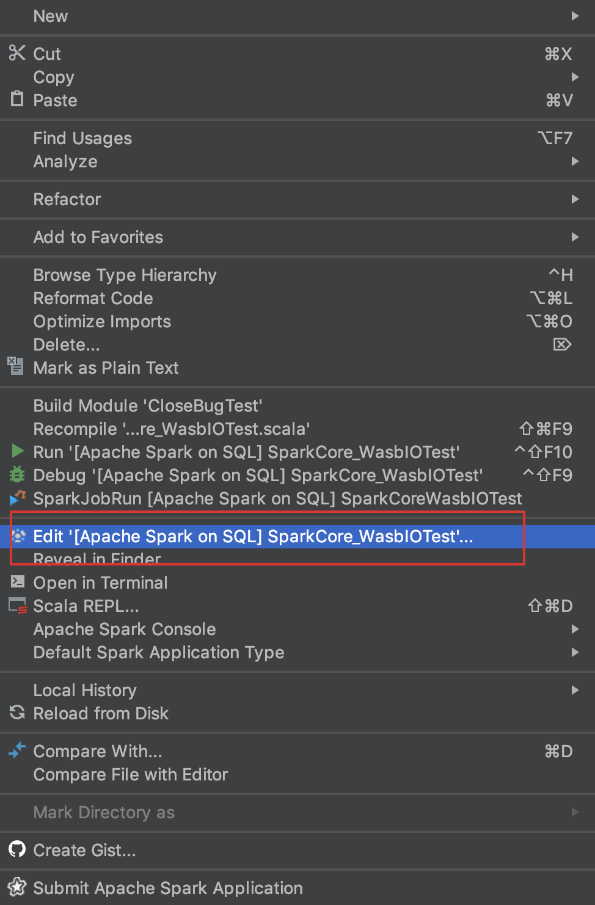Click Reveal in Finder
Image resolution: width=595 pixels, height=905 pixels.
97,559
